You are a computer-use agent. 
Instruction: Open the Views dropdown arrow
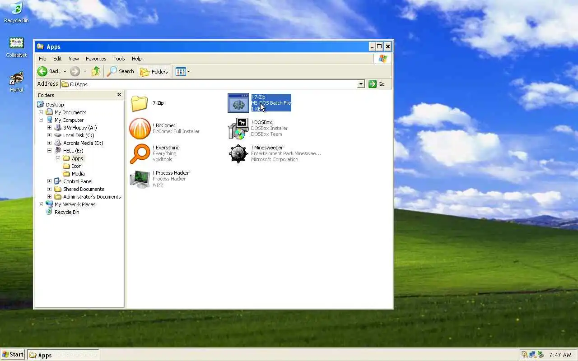point(188,71)
